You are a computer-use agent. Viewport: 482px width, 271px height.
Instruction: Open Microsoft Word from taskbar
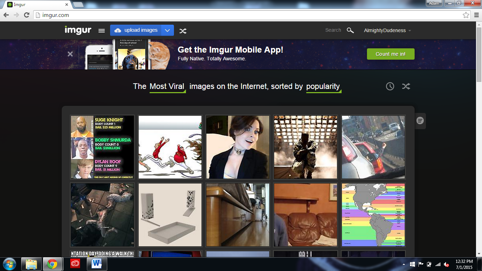pyautogui.click(x=97, y=264)
